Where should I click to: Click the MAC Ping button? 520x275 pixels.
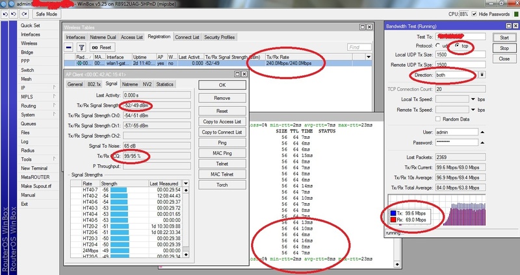click(222, 153)
